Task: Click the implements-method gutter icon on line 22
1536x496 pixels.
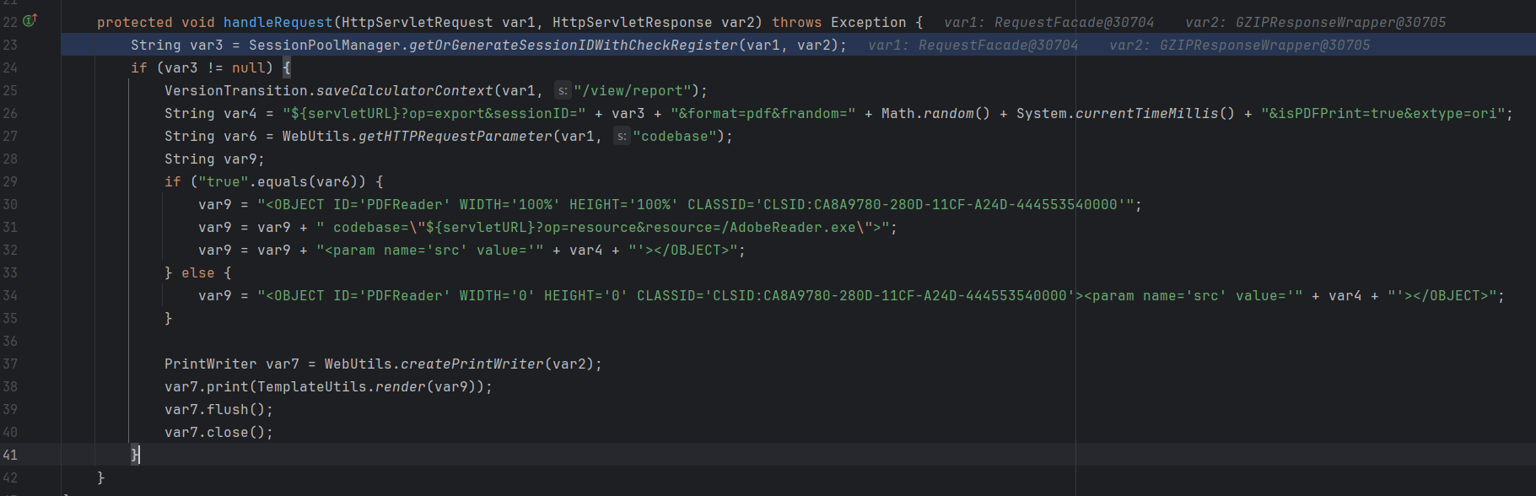Action: point(30,21)
